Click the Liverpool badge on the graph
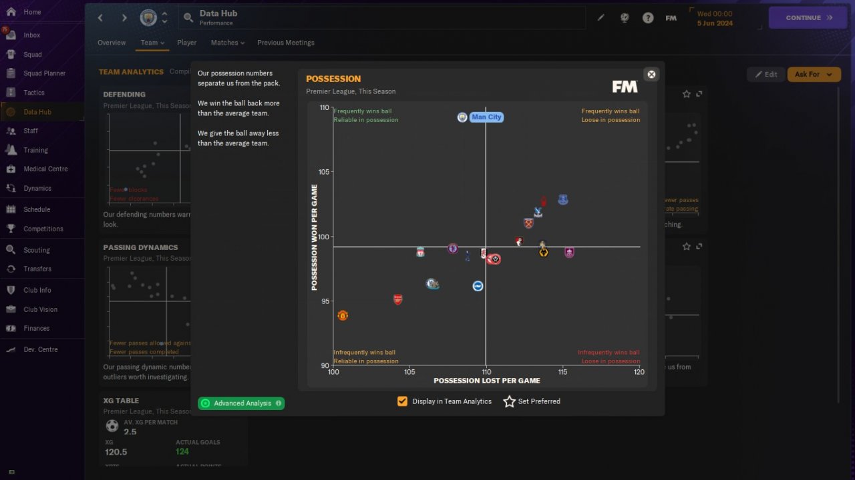 [421, 252]
